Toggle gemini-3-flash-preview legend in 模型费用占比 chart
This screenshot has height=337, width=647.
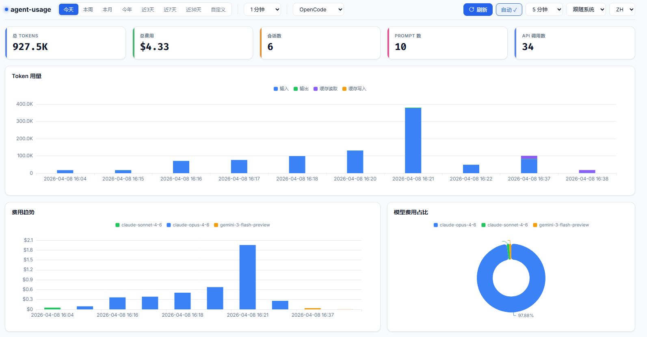(561, 225)
